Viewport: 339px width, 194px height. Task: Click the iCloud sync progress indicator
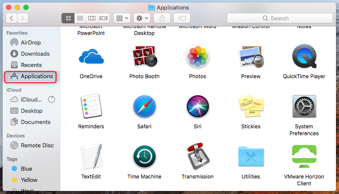[x=52, y=99]
